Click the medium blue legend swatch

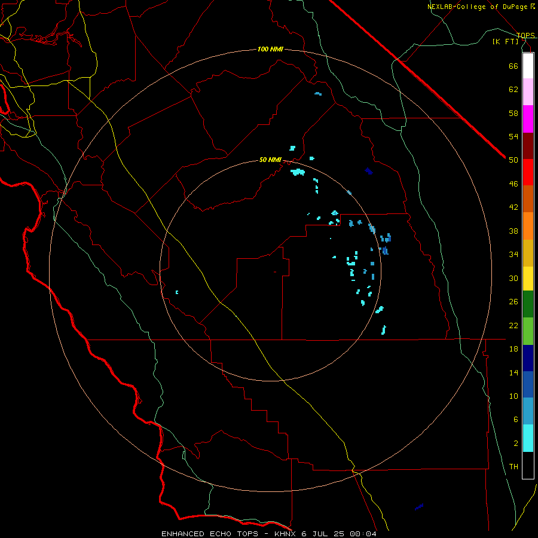point(528,384)
